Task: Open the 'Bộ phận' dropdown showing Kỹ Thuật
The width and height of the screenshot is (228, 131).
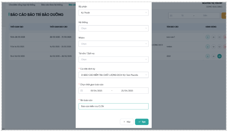Action: pyautogui.click(x=113, y=13)
